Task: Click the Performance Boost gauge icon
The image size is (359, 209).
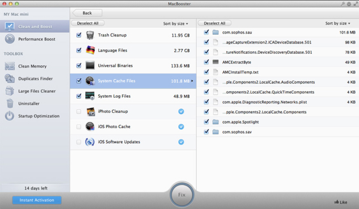Action: coord(9,39)
